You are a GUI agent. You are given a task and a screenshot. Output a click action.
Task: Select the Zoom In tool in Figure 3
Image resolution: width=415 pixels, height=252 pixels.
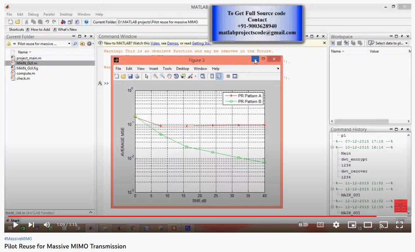[x=155, y=76]
